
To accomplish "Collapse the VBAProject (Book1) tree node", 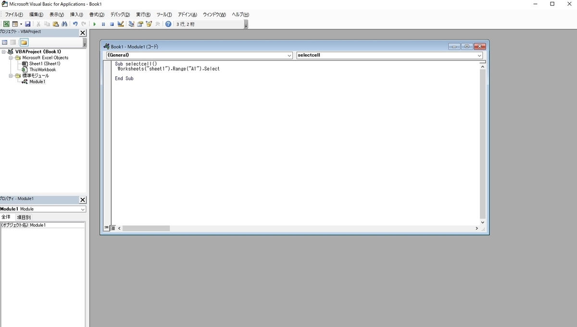I will [x=4, y=51].
